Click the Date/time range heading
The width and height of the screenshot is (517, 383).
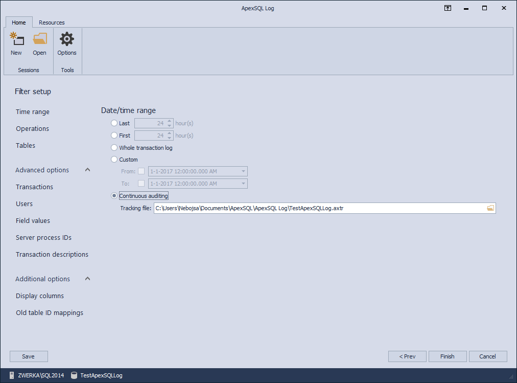128,110
